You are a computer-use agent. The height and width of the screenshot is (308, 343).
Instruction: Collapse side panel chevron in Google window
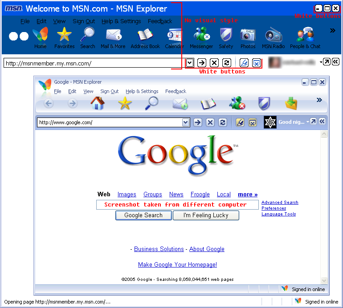tap(322, 122)
